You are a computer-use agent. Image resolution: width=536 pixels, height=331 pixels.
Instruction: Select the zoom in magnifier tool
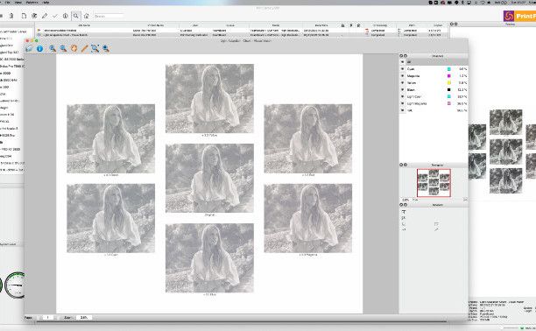53,48
